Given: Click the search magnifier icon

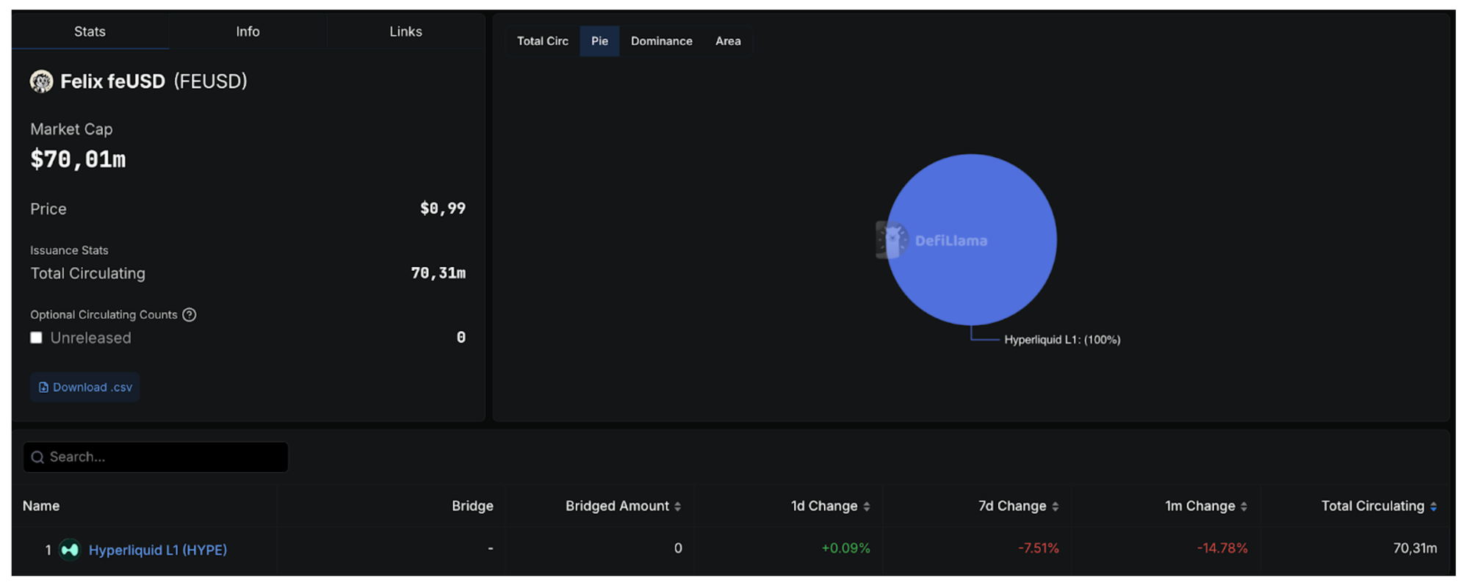Looking at the screenshot, I should coord(37,457).
